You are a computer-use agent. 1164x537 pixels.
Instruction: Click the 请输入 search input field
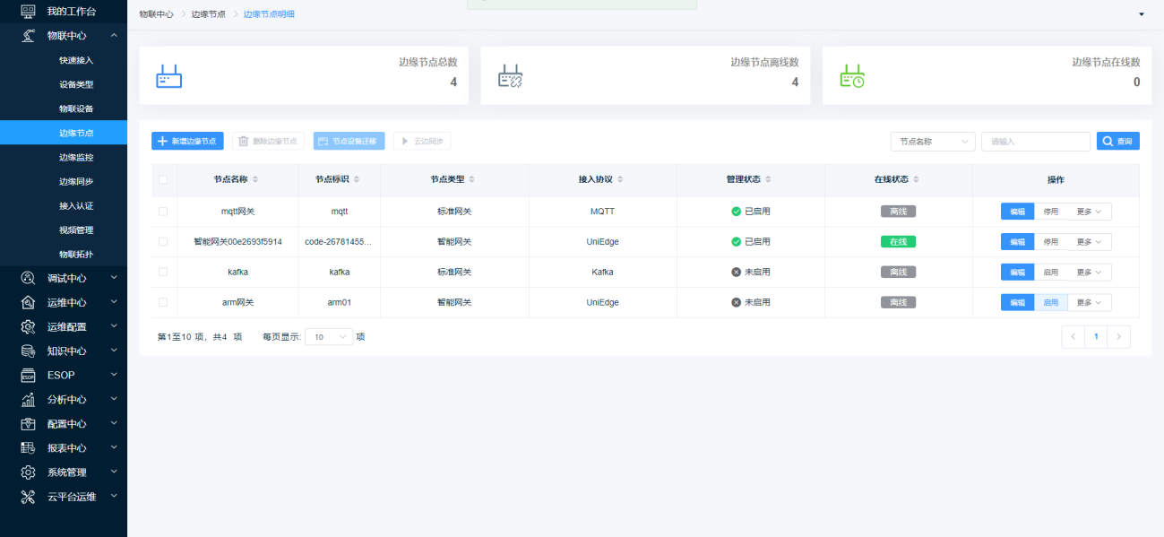pos(1035,142)
